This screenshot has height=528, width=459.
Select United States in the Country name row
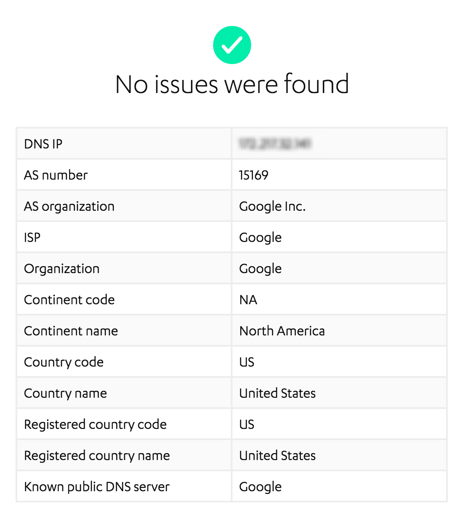277,393
